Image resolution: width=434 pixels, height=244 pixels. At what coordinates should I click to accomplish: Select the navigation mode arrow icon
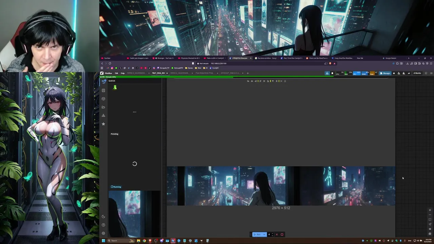[x=430, y=224]
